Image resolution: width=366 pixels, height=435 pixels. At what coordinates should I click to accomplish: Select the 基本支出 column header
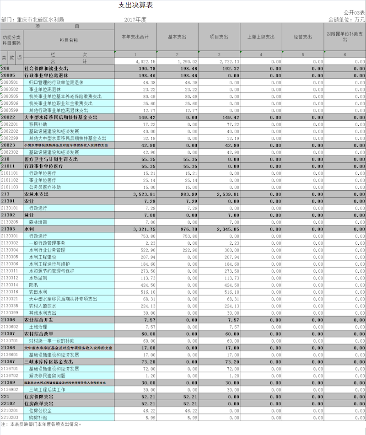click(x=177, y=37)
